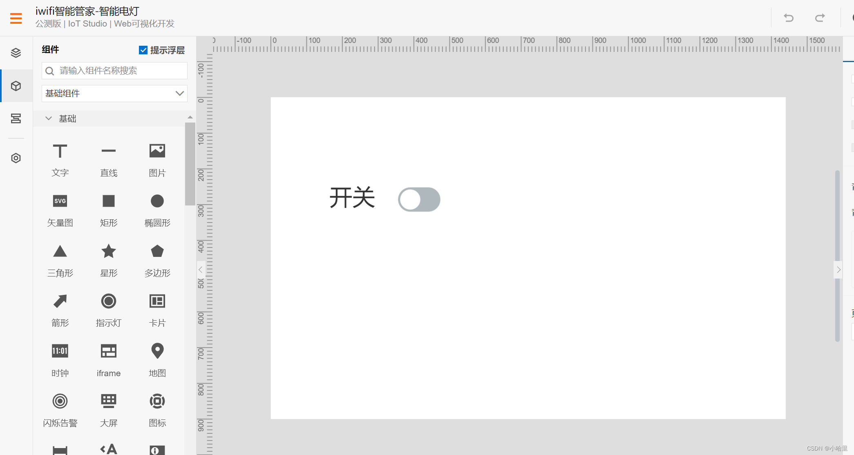Viewport: 854px width, 455px height.
Task: Select the 矢量图 SVG component
Action: (x=60, y=209)
